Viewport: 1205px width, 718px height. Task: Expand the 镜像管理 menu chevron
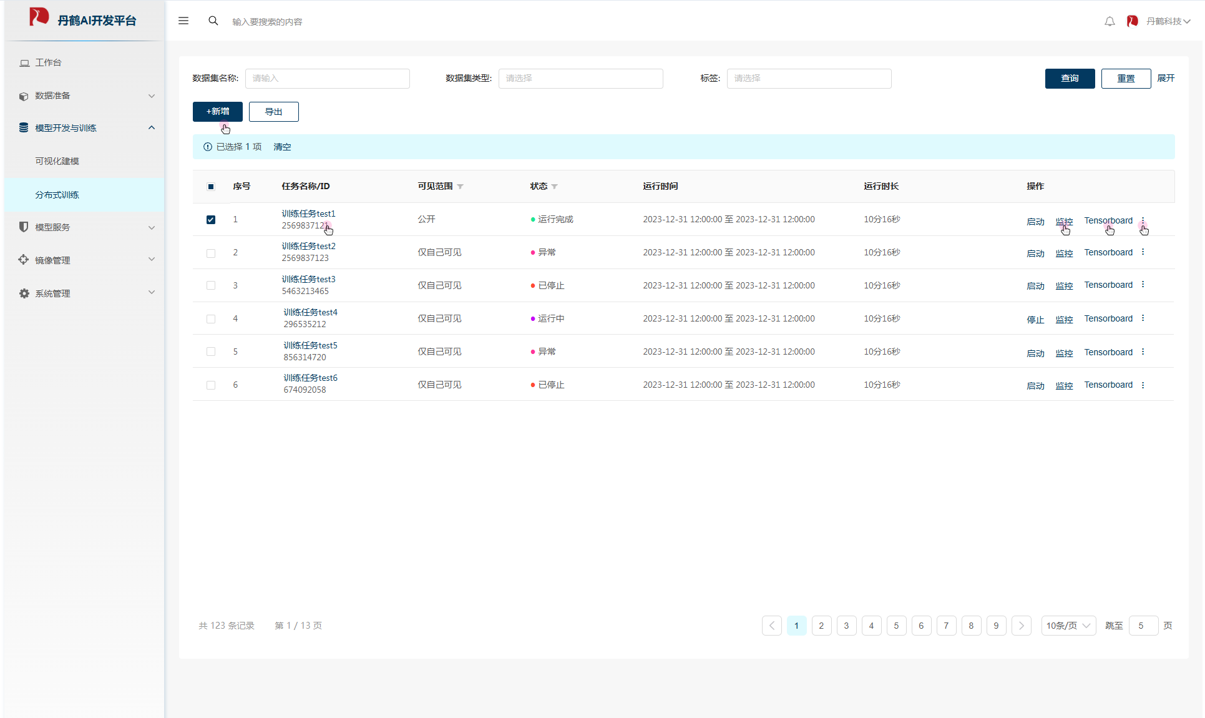pos(152,259)
